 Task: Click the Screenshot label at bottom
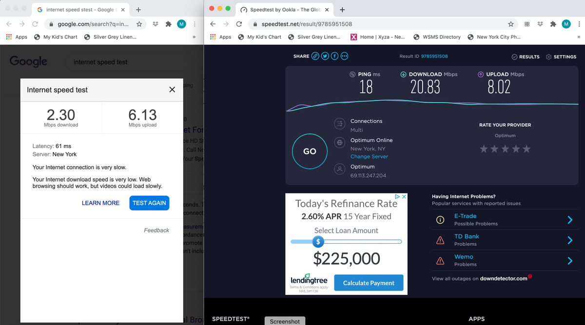pos(285,321)
